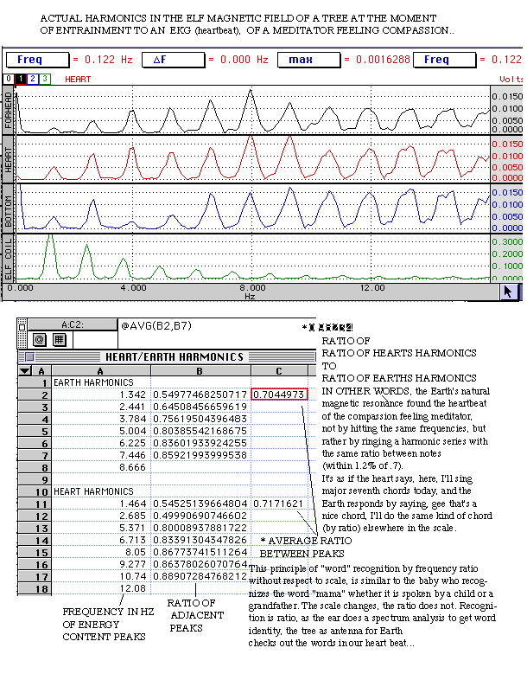The image size is (527, 680).
Task: Select cell 0.80385542168675
Action: pyautogui.click(x=200, y=431)
